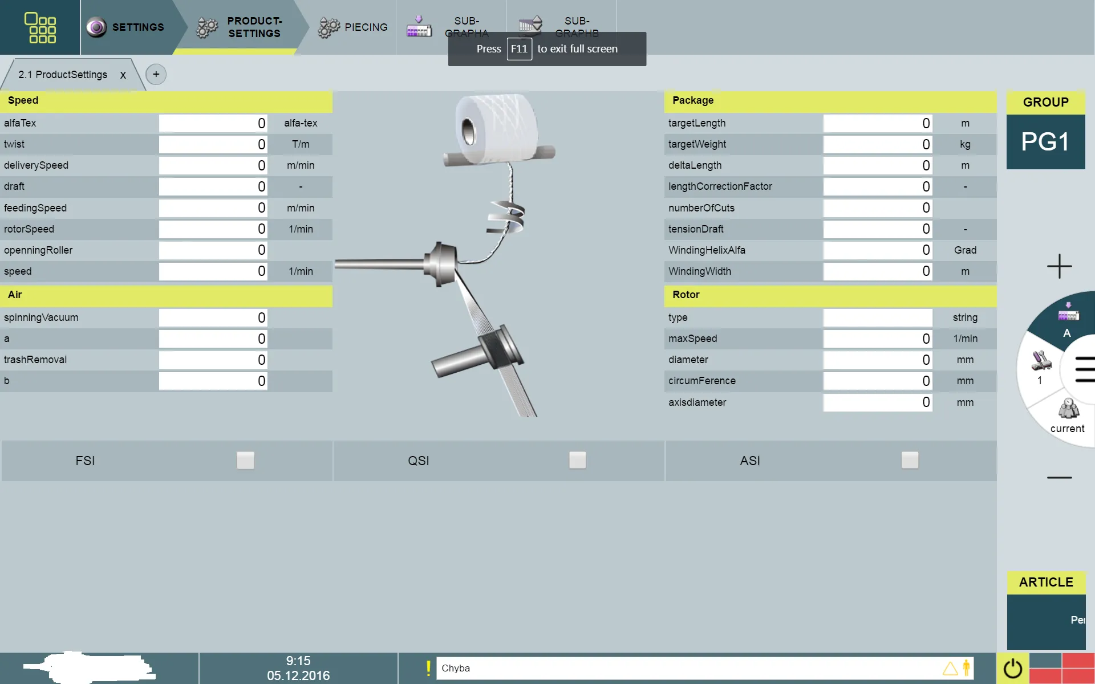
Task: Click the warning triangle alarm icon
Action: (950, 668)
